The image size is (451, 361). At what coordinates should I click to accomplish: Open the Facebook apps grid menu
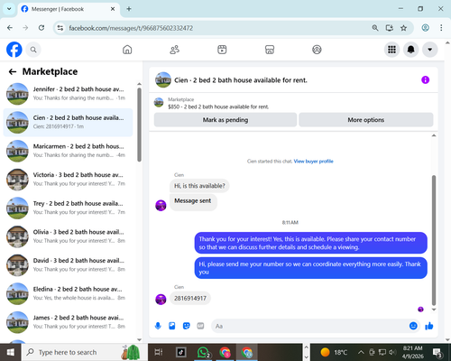391,50
